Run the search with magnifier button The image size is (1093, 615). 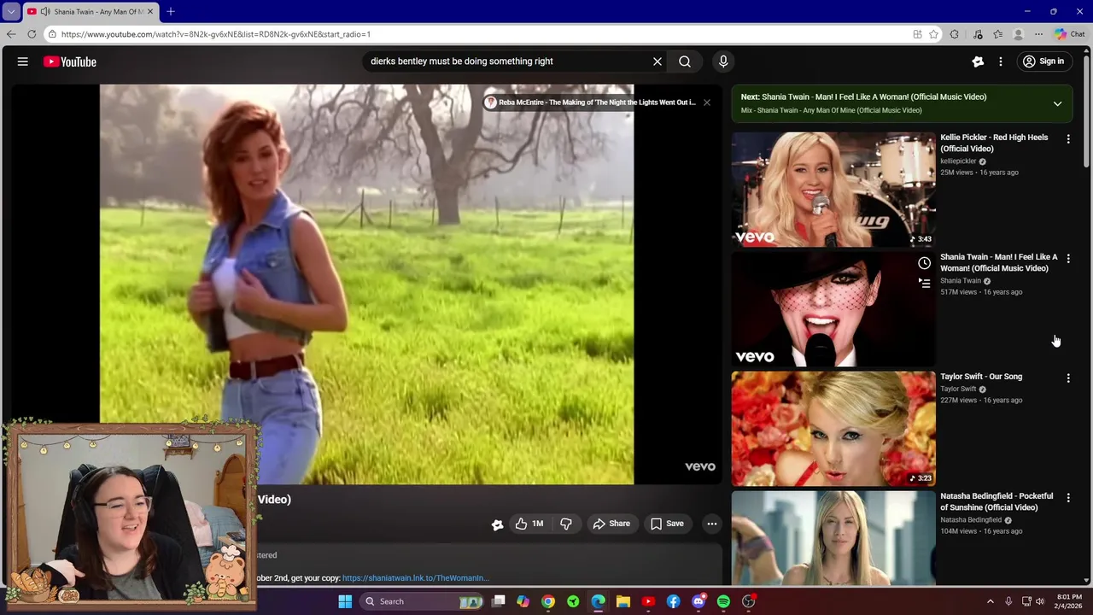click(685, 61)
